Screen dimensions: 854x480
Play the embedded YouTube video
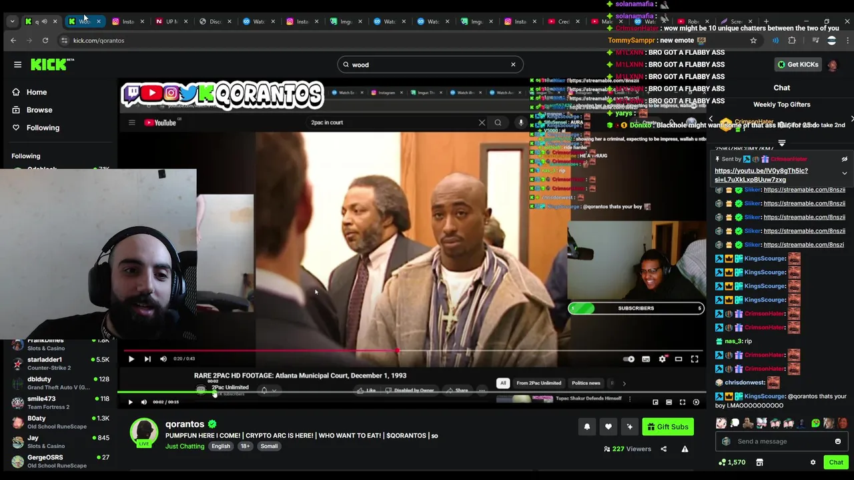[131, 359]
